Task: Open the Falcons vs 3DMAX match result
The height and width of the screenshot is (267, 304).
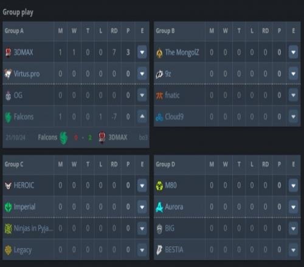Action: tap(83, 138)
